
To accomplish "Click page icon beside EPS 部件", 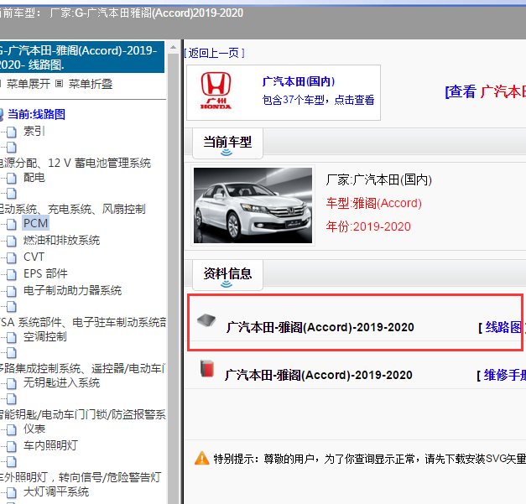I will coord(12,274).
